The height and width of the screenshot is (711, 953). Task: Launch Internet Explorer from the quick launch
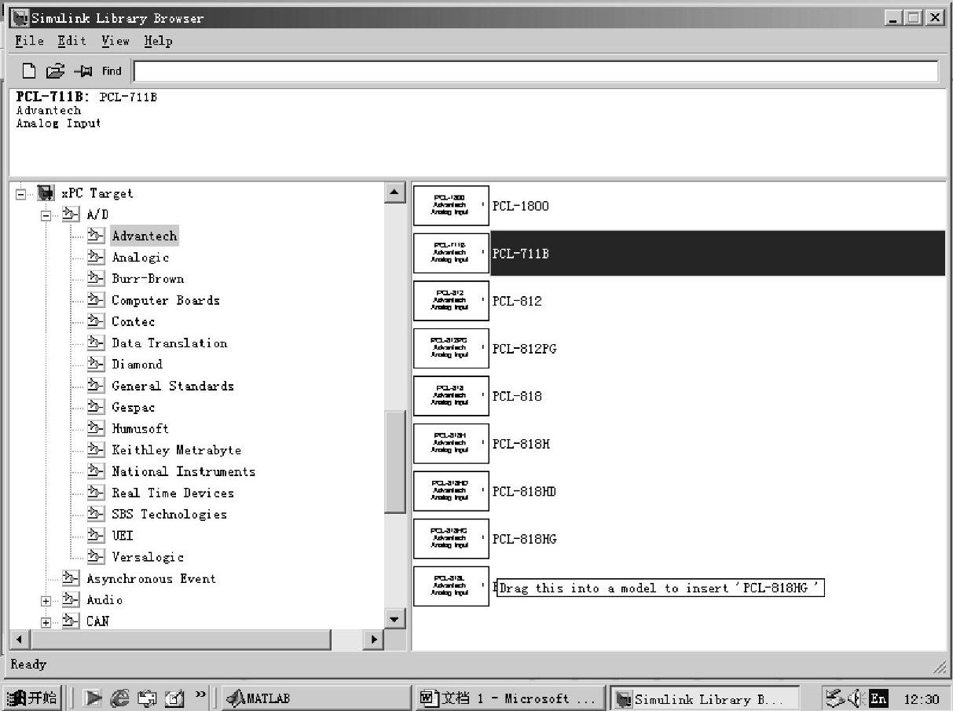click(x=119, y=698)
